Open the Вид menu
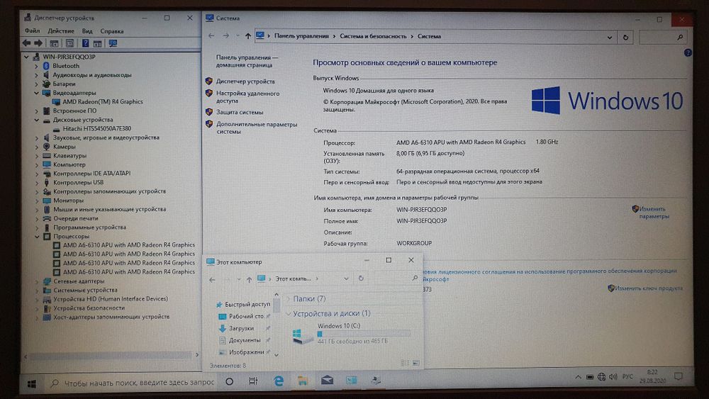The image size is (709, 399). (86, 30)
